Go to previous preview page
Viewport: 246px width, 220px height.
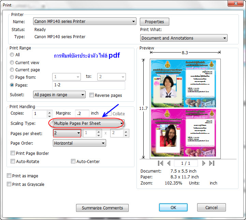[x=169, y=163]
